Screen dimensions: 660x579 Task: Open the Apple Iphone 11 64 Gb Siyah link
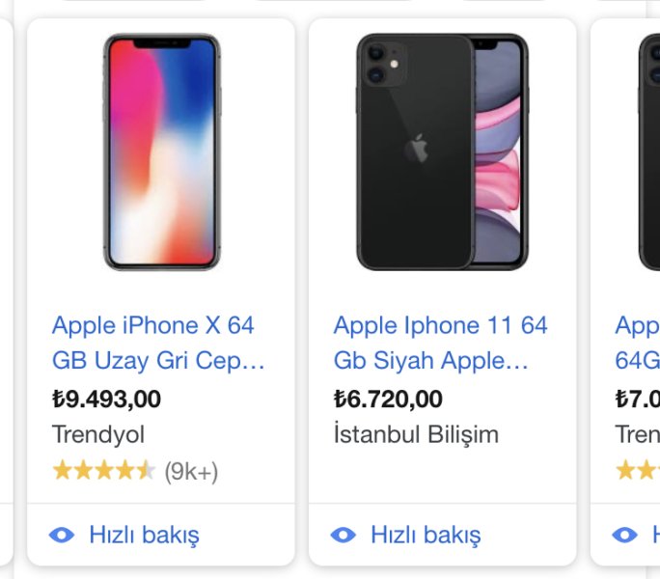point(440,343)
